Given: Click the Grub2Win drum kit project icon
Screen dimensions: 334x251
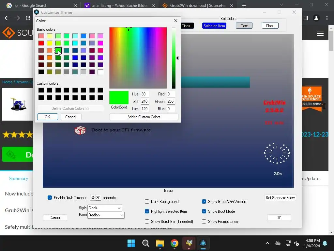Looking at the screenshot, I should click(18, 104).
